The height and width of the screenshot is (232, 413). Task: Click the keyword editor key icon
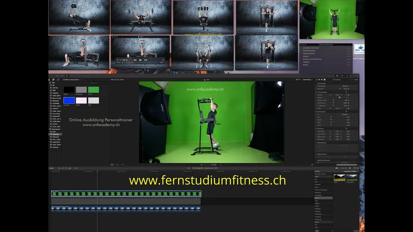[62, 76]
